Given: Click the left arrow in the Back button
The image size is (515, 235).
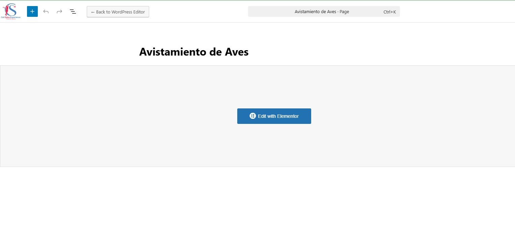Looking at the screenshot, I should (93, 12).
